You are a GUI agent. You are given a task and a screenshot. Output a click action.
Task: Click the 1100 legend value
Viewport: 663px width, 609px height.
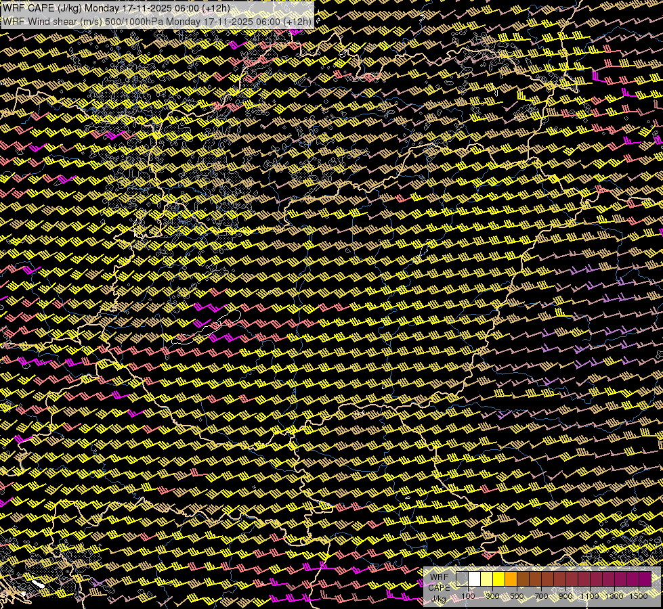pyautogui.click(x=590, y=596)
